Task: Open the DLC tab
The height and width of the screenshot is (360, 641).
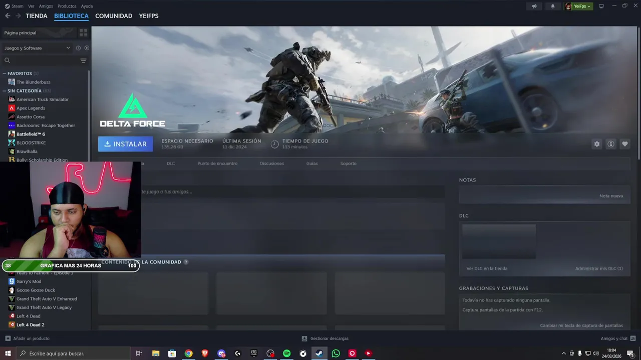Action: coord(171,163)
